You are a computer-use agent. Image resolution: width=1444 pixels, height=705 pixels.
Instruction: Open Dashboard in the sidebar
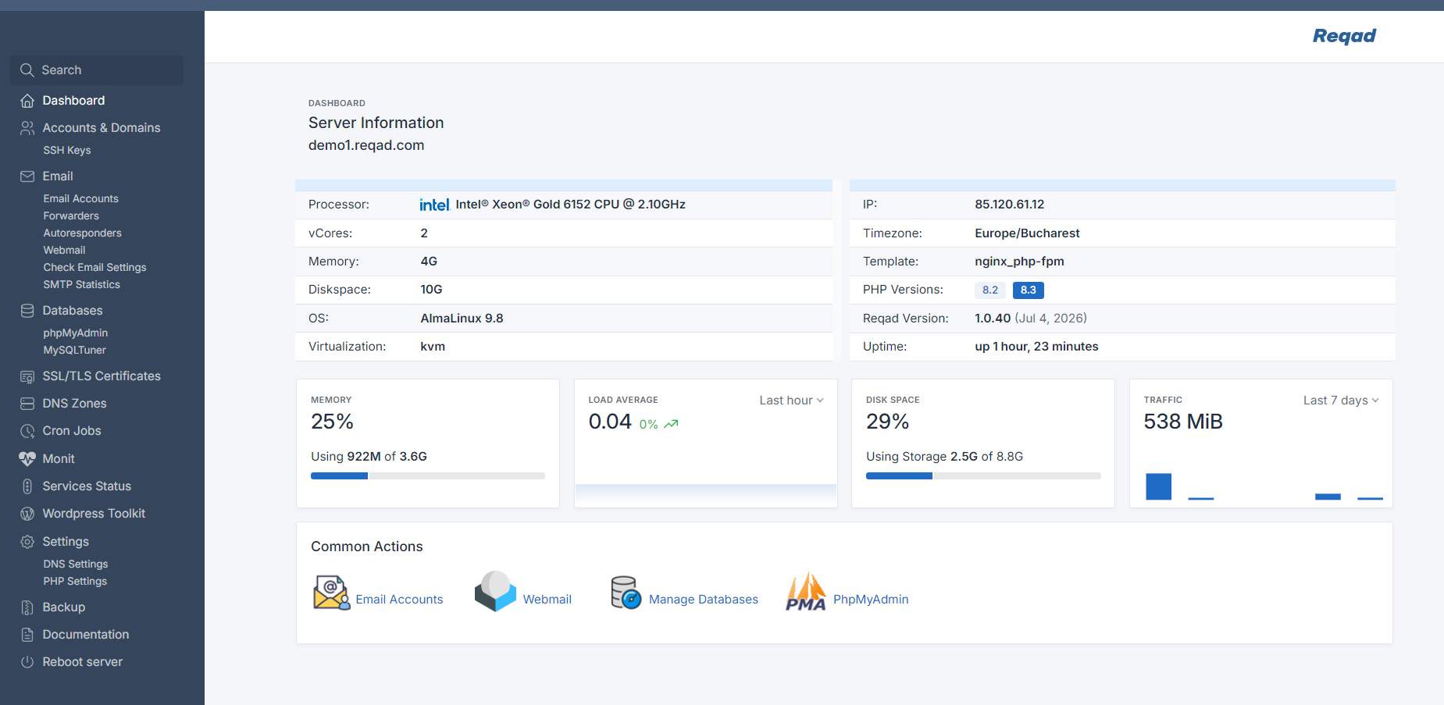pos(73,101)
